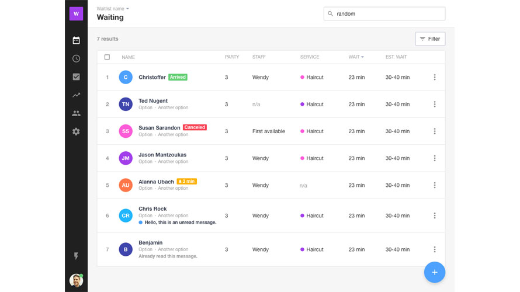Screen dimensions: 520x292
Task: Click the purple W logo
Action: 76,13
